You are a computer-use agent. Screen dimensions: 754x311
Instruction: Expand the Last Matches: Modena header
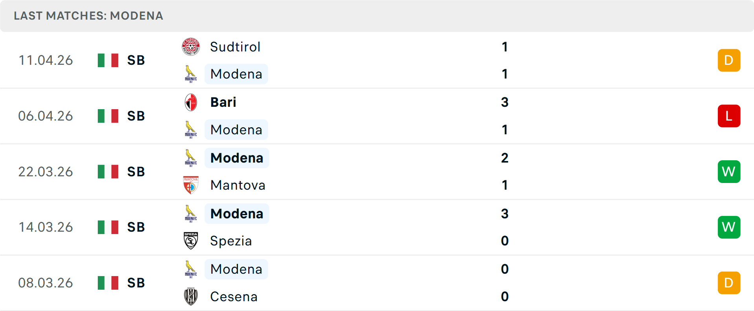click(x=88, y=16)
